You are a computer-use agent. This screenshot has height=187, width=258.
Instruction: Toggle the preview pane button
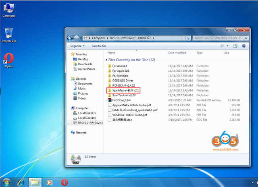tap(235, 46)
